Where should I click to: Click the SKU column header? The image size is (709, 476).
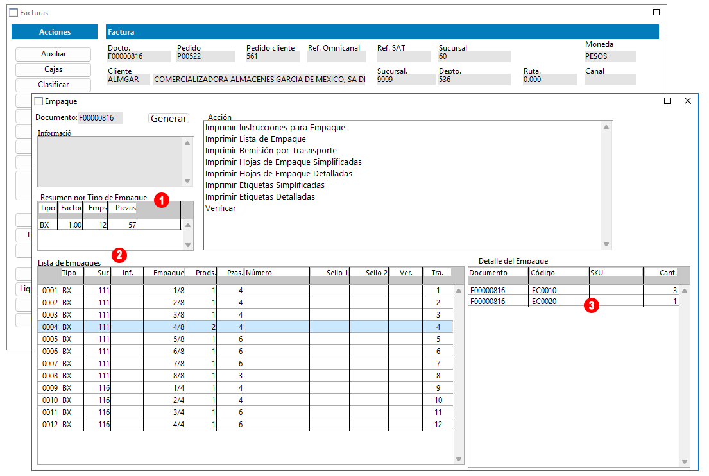[x=616, y=273]
